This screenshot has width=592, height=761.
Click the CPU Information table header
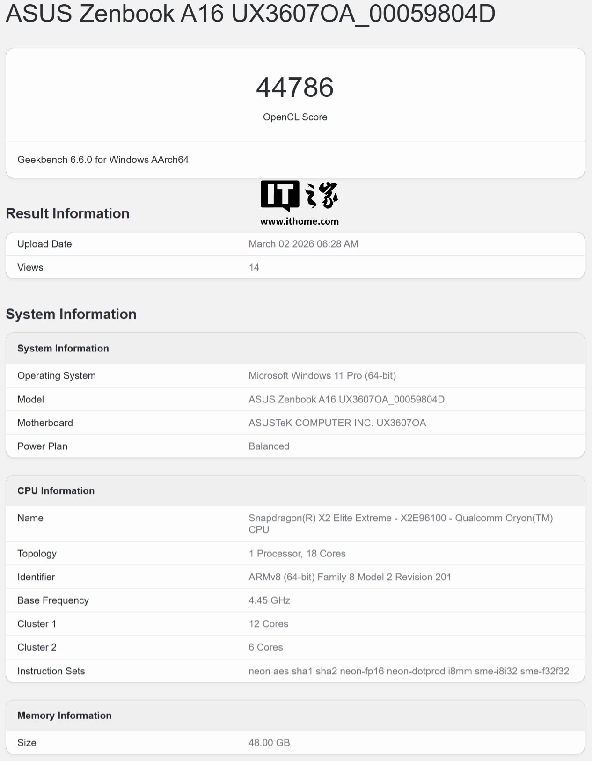pyautogui.click(x=56, y=490)
